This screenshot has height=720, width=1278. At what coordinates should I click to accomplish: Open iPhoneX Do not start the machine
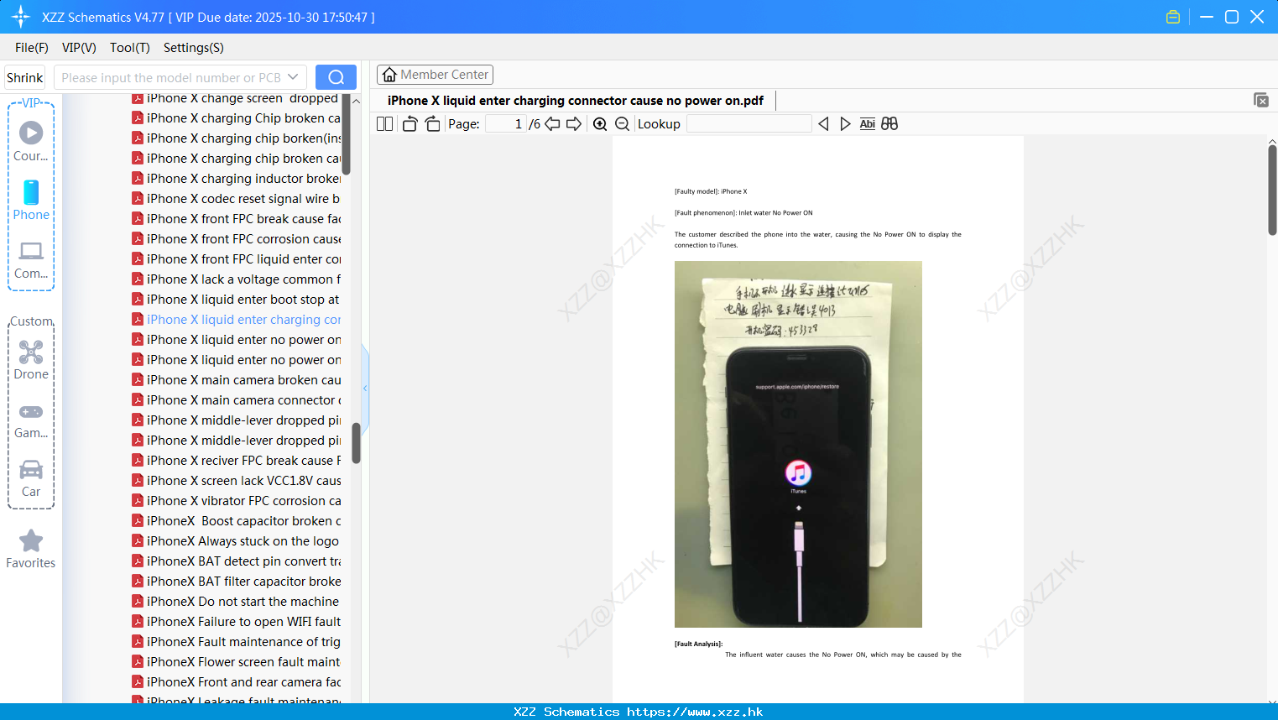[x=237, y=602]
